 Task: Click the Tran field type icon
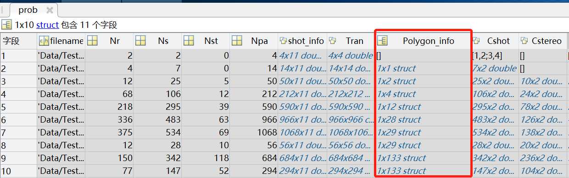click(x=332, y=41)
